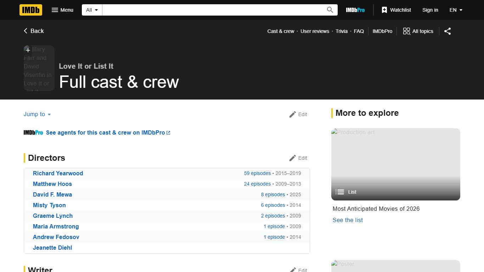Open the EN language dropdown
The width and height of the screenshot is (484, 272).
456,10
